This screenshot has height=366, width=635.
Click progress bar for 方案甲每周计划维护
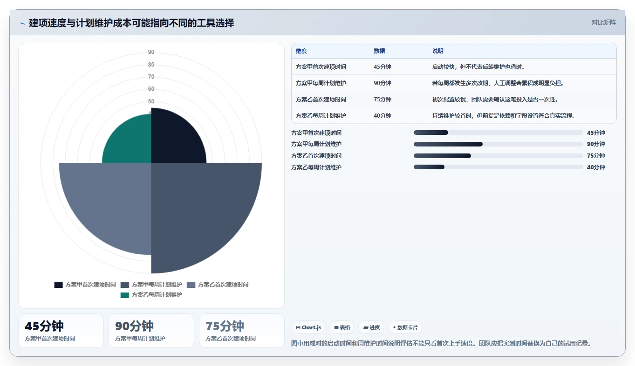[498, 144]
